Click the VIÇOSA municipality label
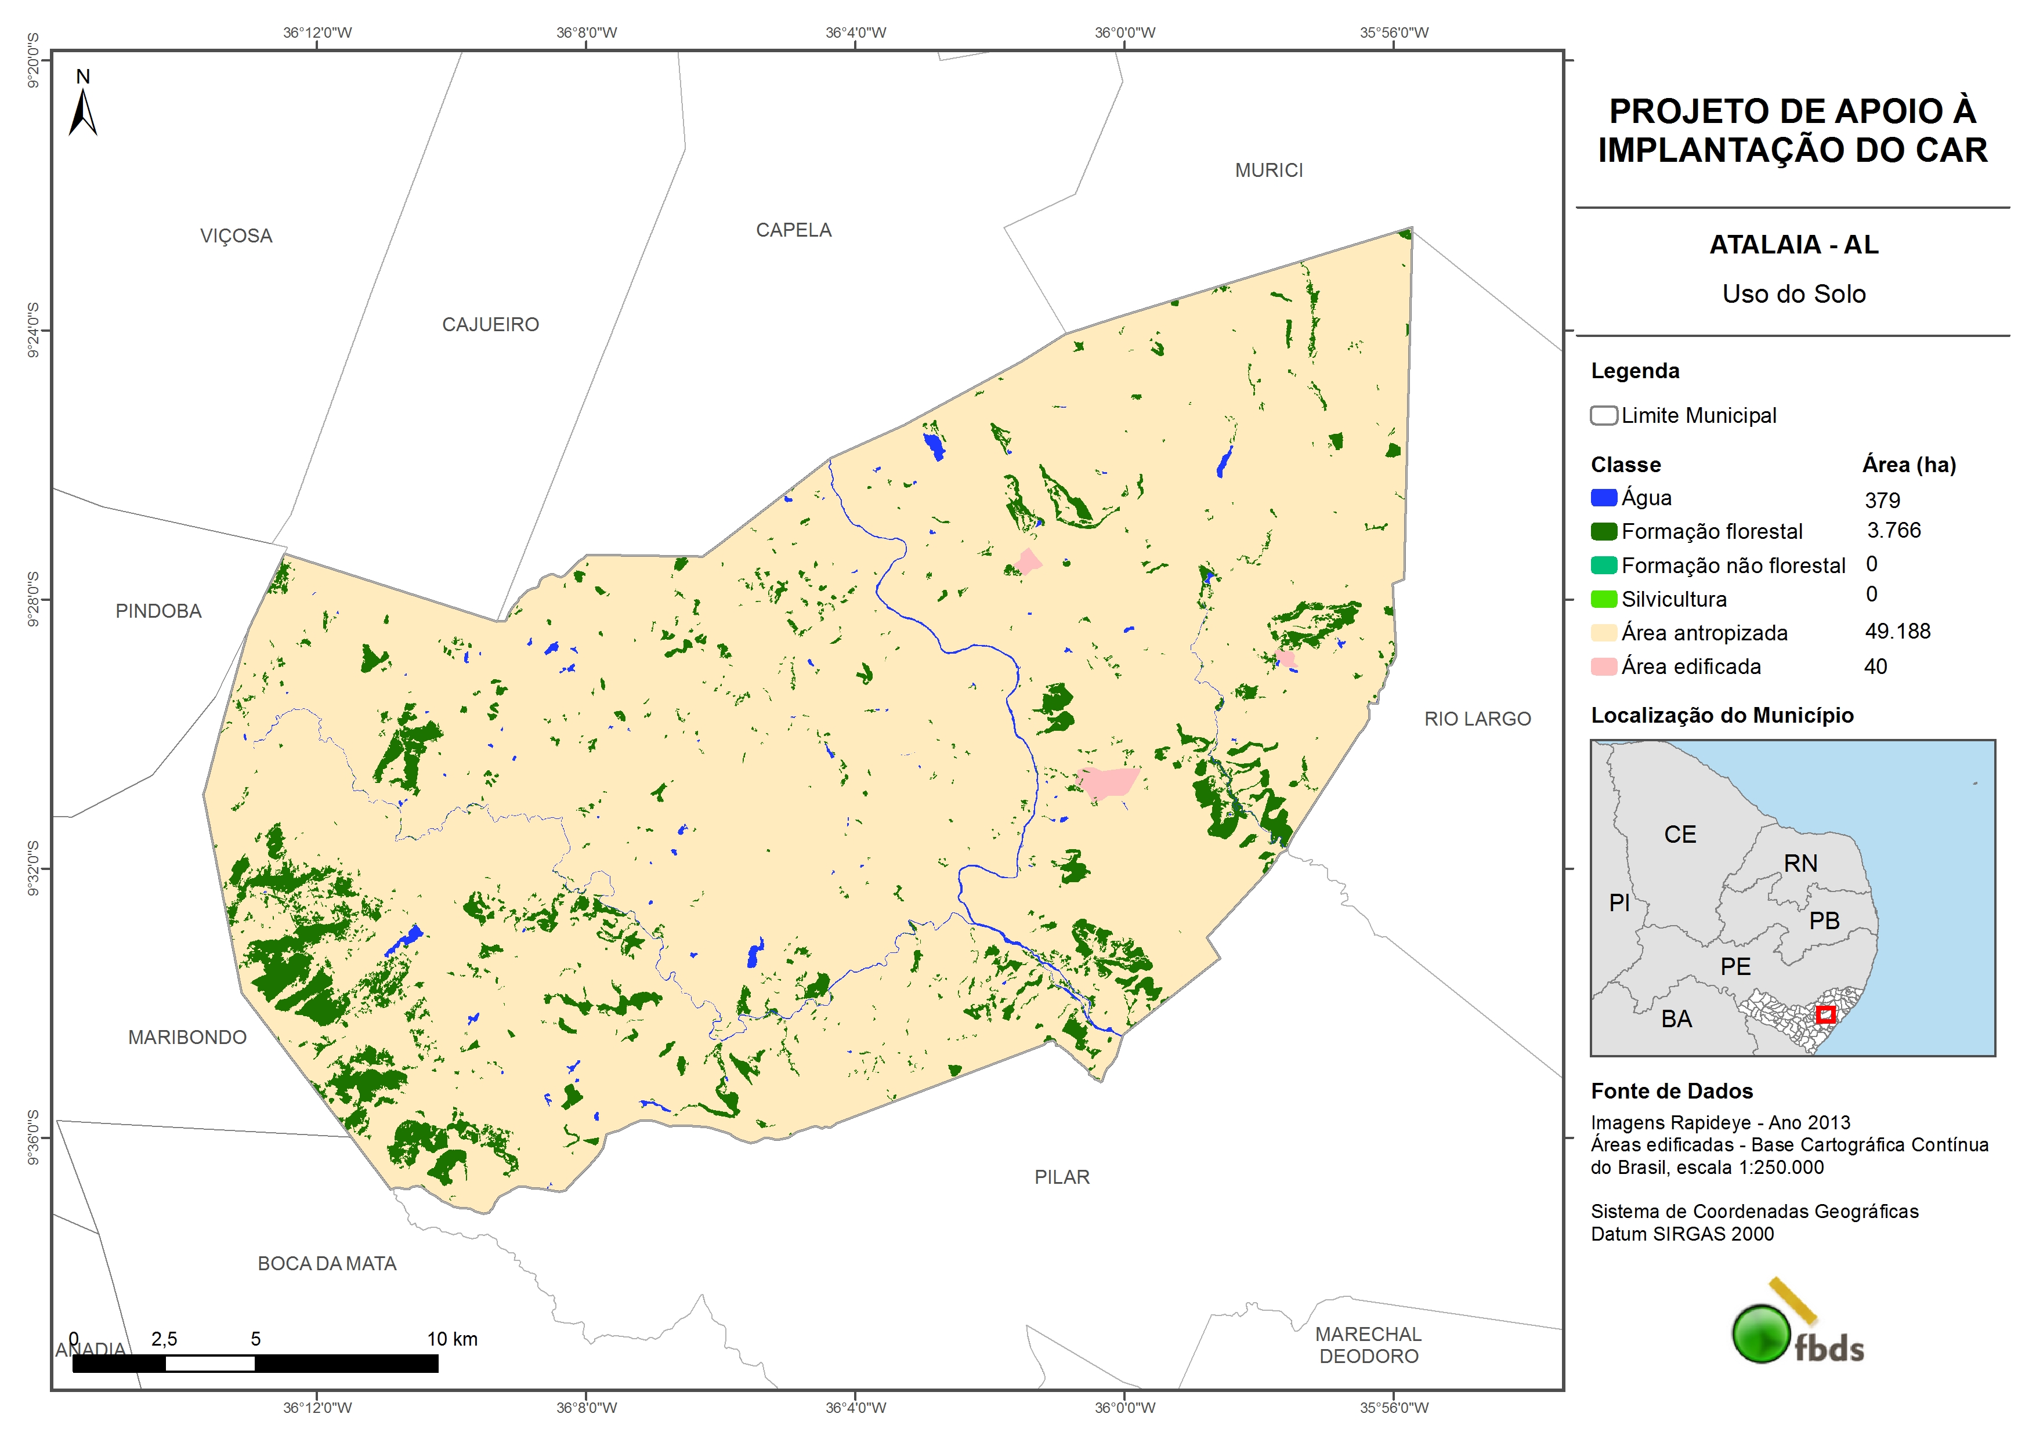 pos(236,237)
